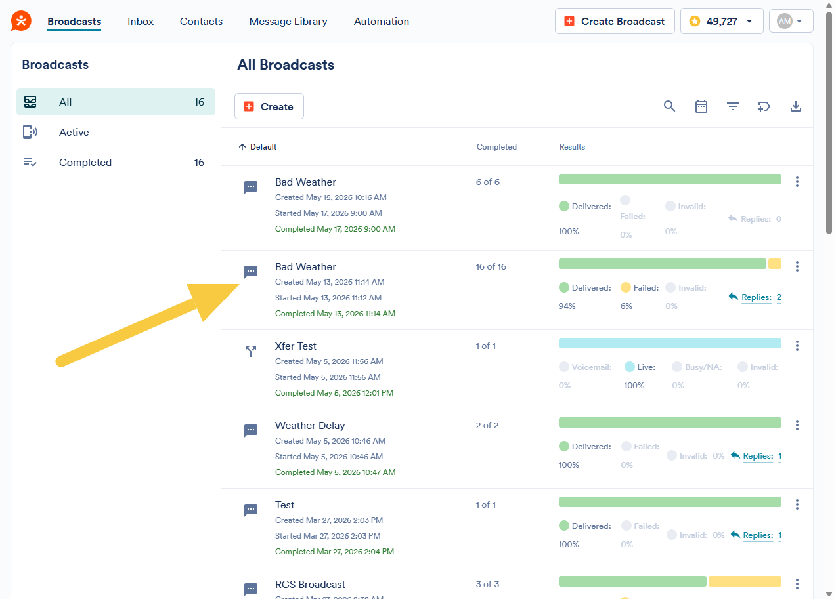834x599 pixels.
Task: Click the Completed column header
Action: 496,147
